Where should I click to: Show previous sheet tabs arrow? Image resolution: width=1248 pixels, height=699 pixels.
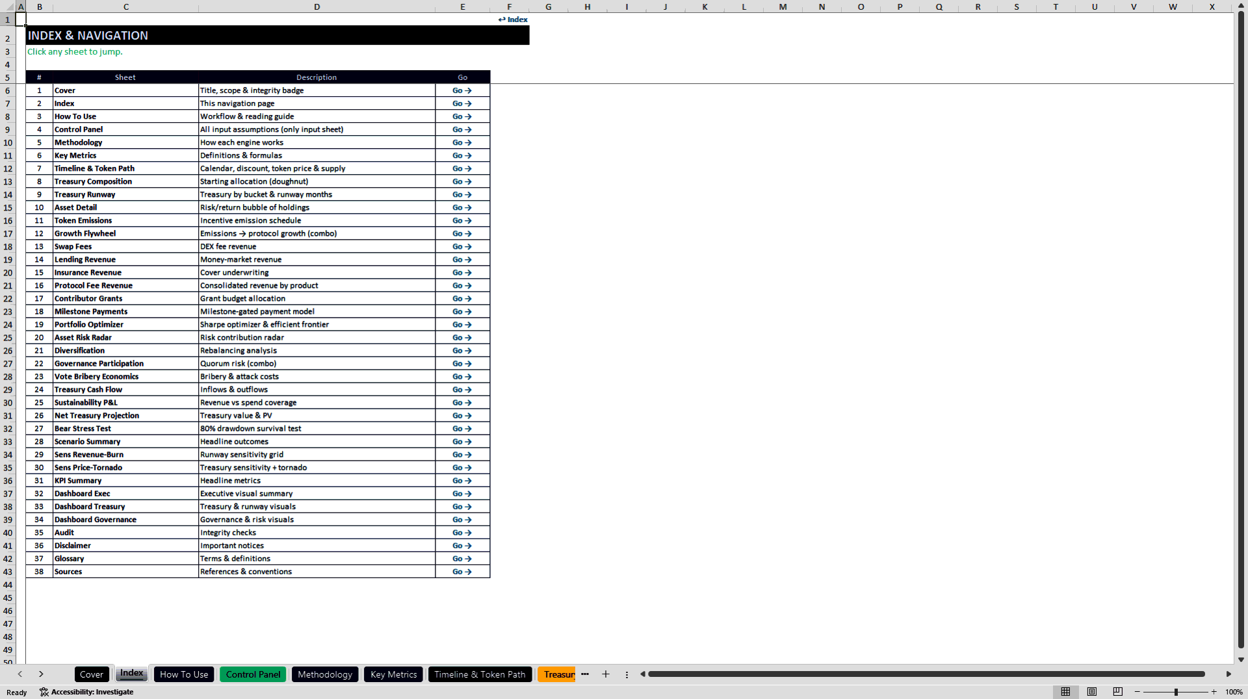pos(20,674)
